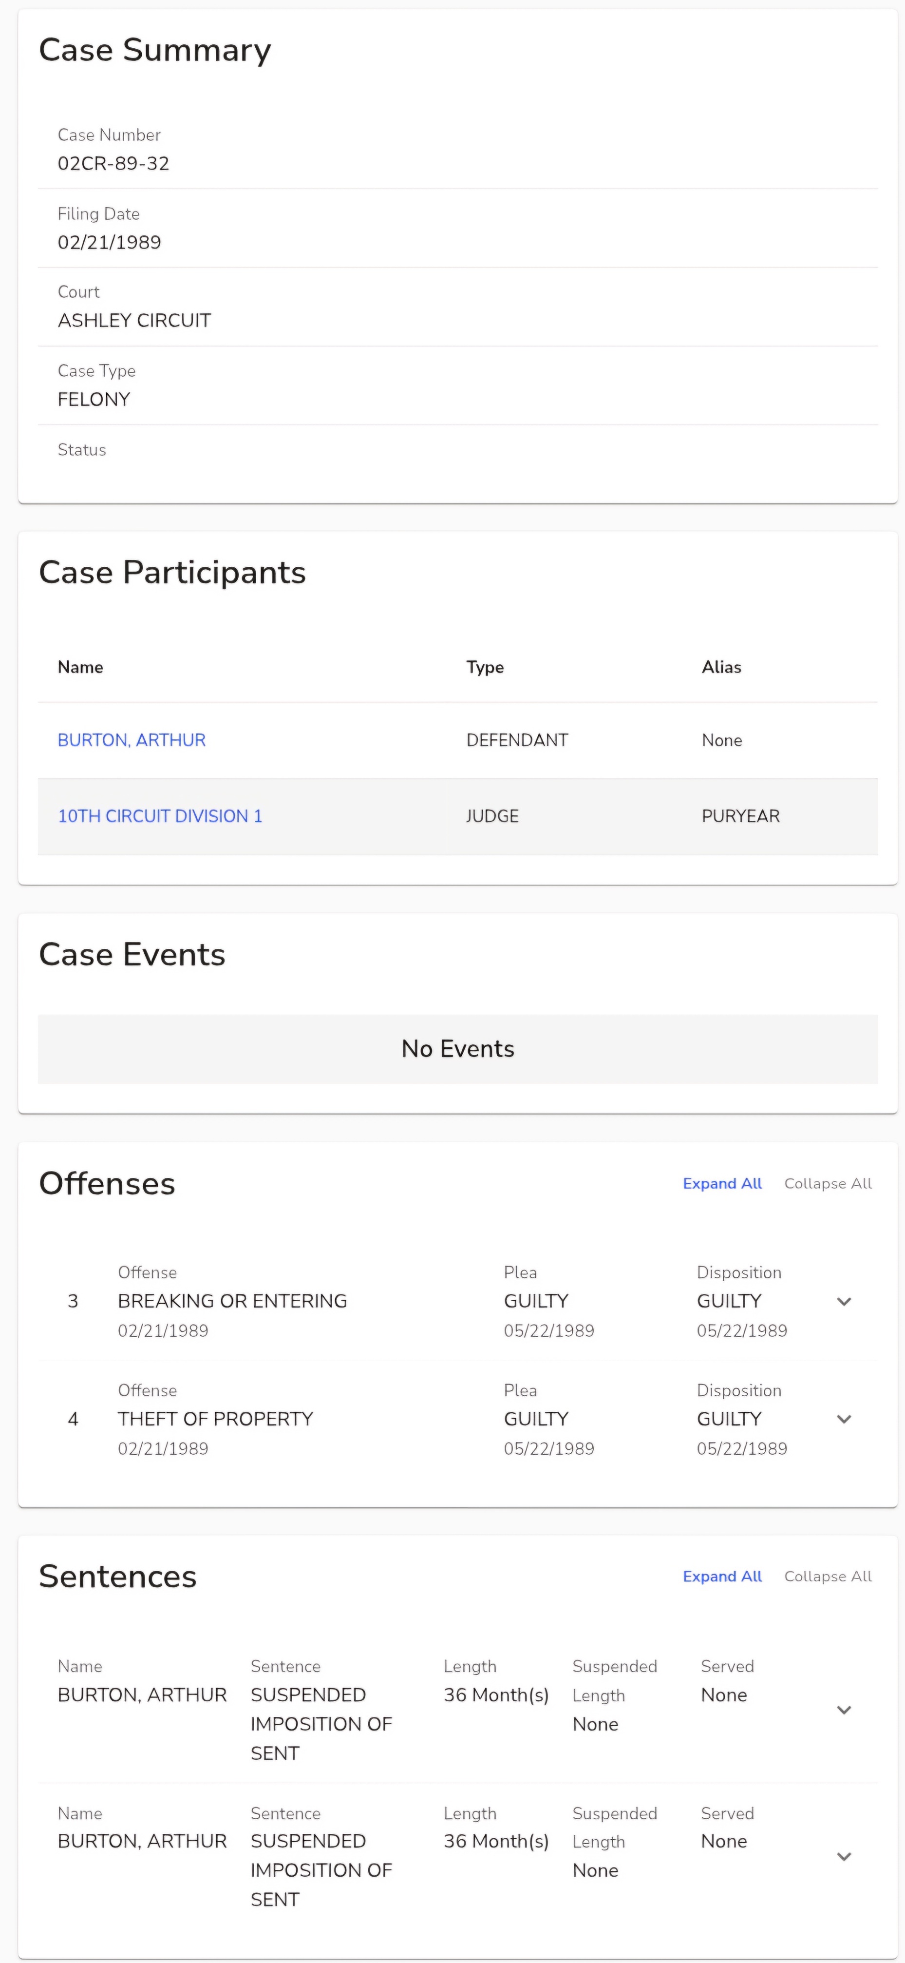Open the BURTON, ARTHUR defendant link
This screenshot has height=1963, width=905.
pyautogui.click(x=132, y=740)
